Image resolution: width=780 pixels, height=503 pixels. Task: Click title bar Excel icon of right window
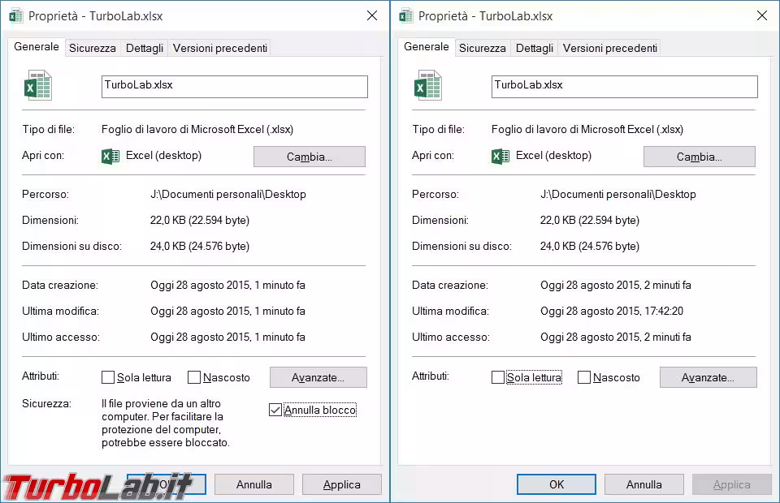tap(405, 15)
